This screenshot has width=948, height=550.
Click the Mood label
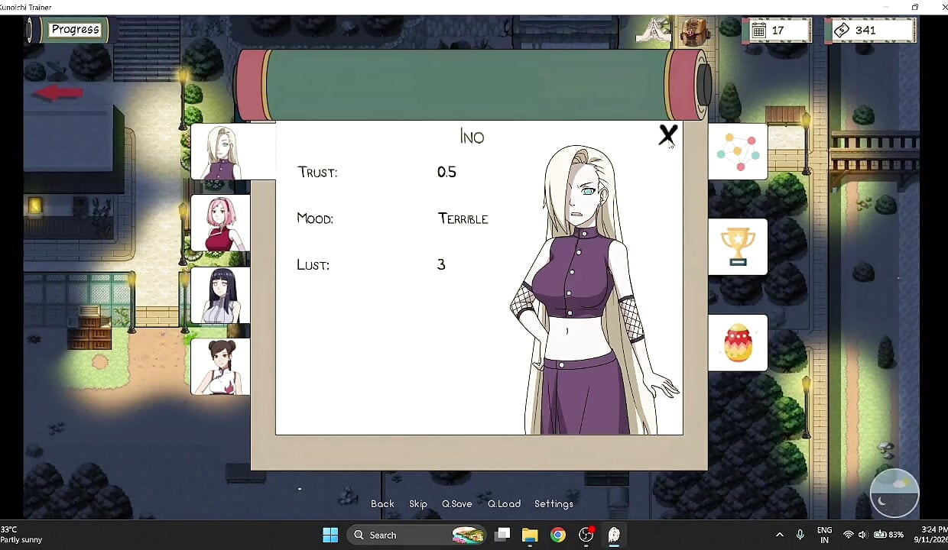click(315, 218)
